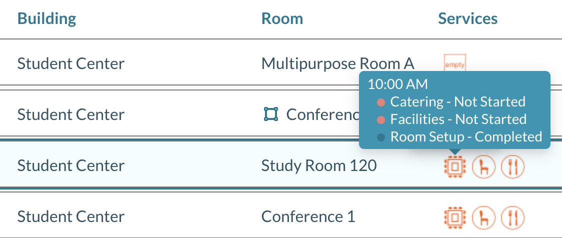Click the Catering fork-and-knife icon for Study Room 120
This screenshot has width=562, height=238.
point(513,166)
